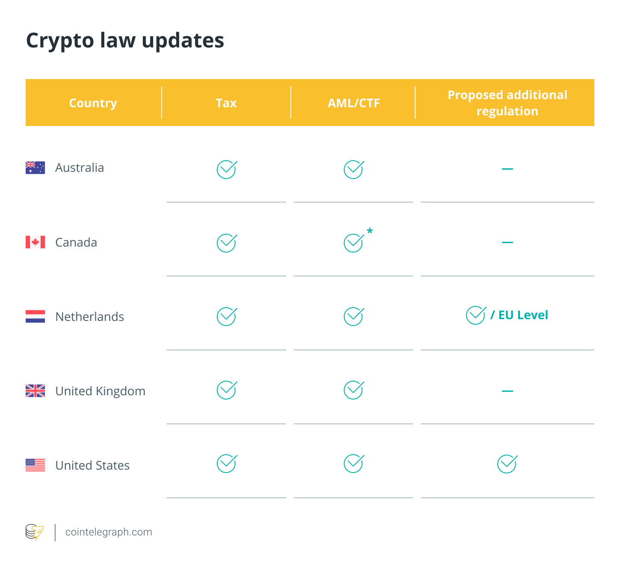Select the Proposed additional regulation header
This screenshot has width=620, height=567.
[x=507, y=103]
